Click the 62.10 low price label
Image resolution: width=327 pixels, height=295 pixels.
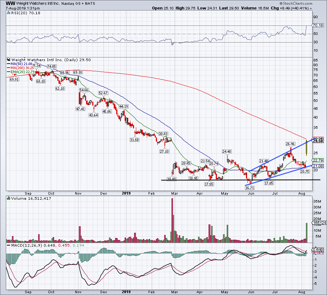point(60,88)
